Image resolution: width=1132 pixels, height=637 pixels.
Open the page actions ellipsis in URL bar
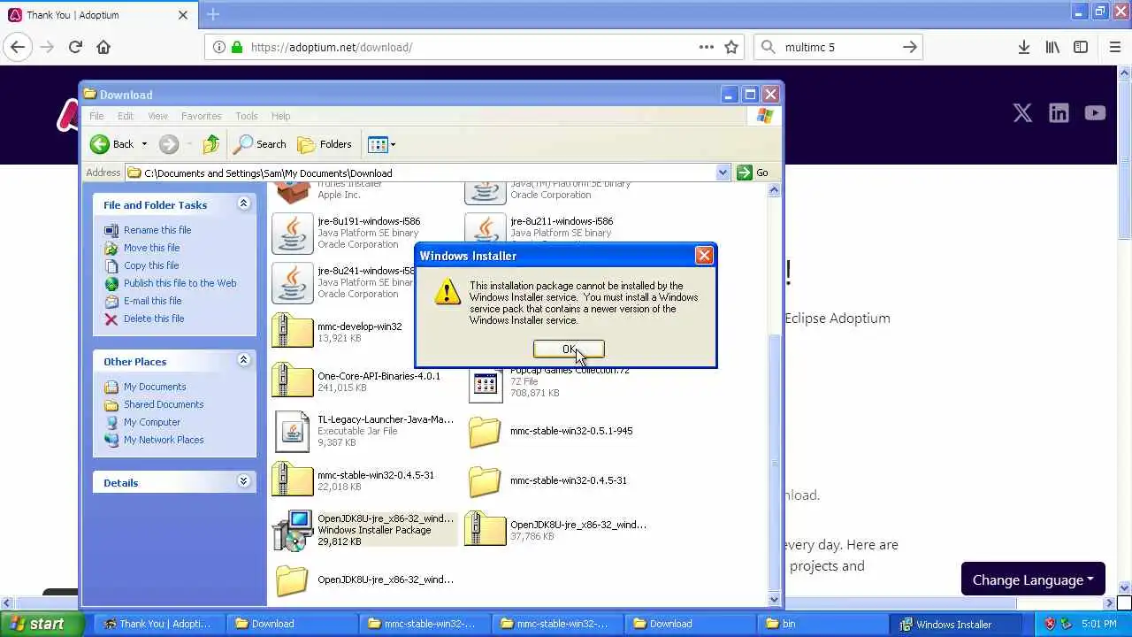707,47
